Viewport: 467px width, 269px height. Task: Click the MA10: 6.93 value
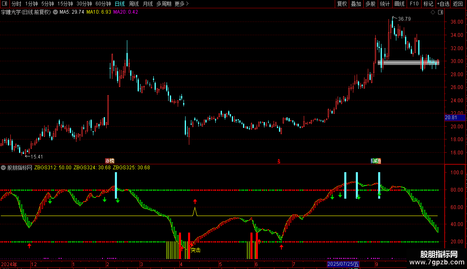pyautogui.click(x=99, y=12)
